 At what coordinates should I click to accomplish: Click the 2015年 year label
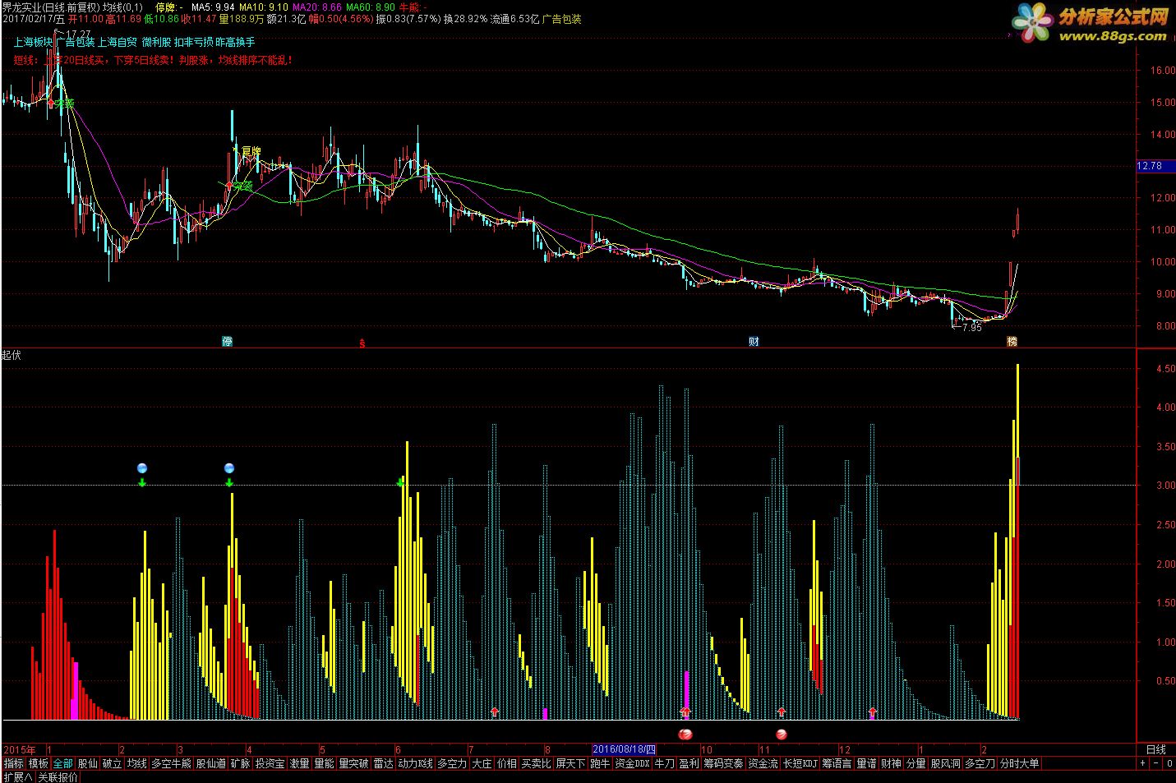[21, 749]
